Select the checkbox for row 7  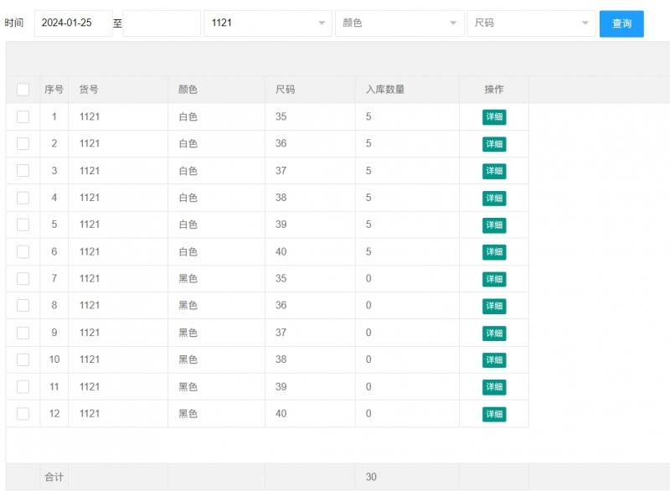coord(23,279)
